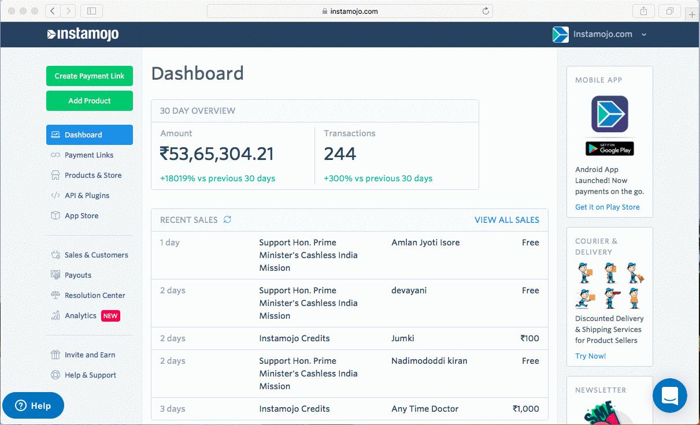Viewport: 700px width, 425px height.
Task: Open the Analytics section
Action: tap(80, 315)
